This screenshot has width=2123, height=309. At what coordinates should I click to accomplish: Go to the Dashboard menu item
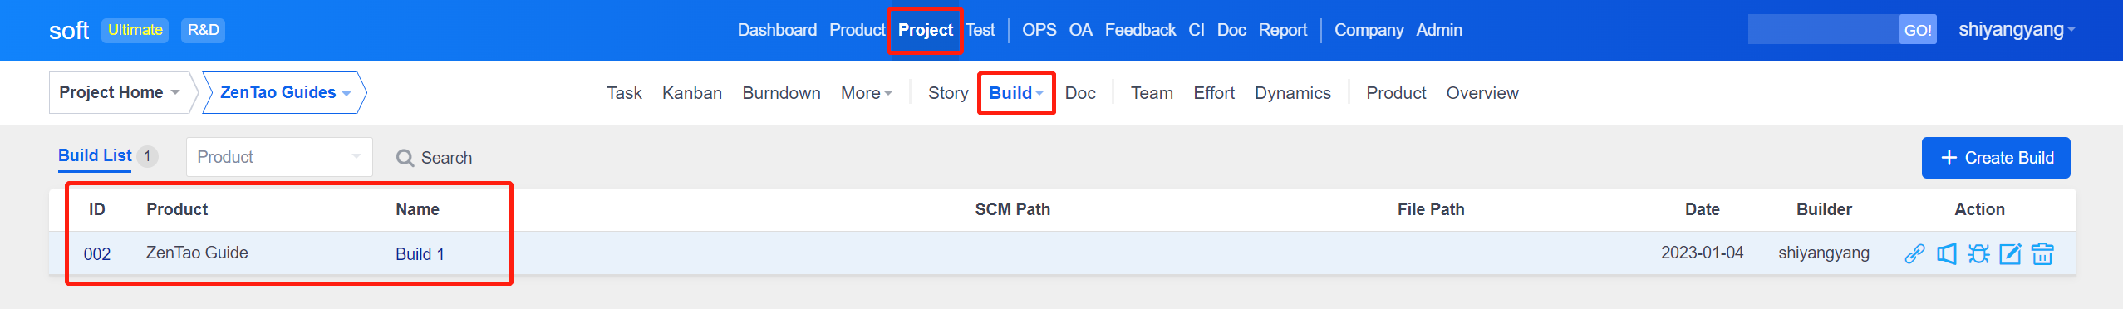777,30
